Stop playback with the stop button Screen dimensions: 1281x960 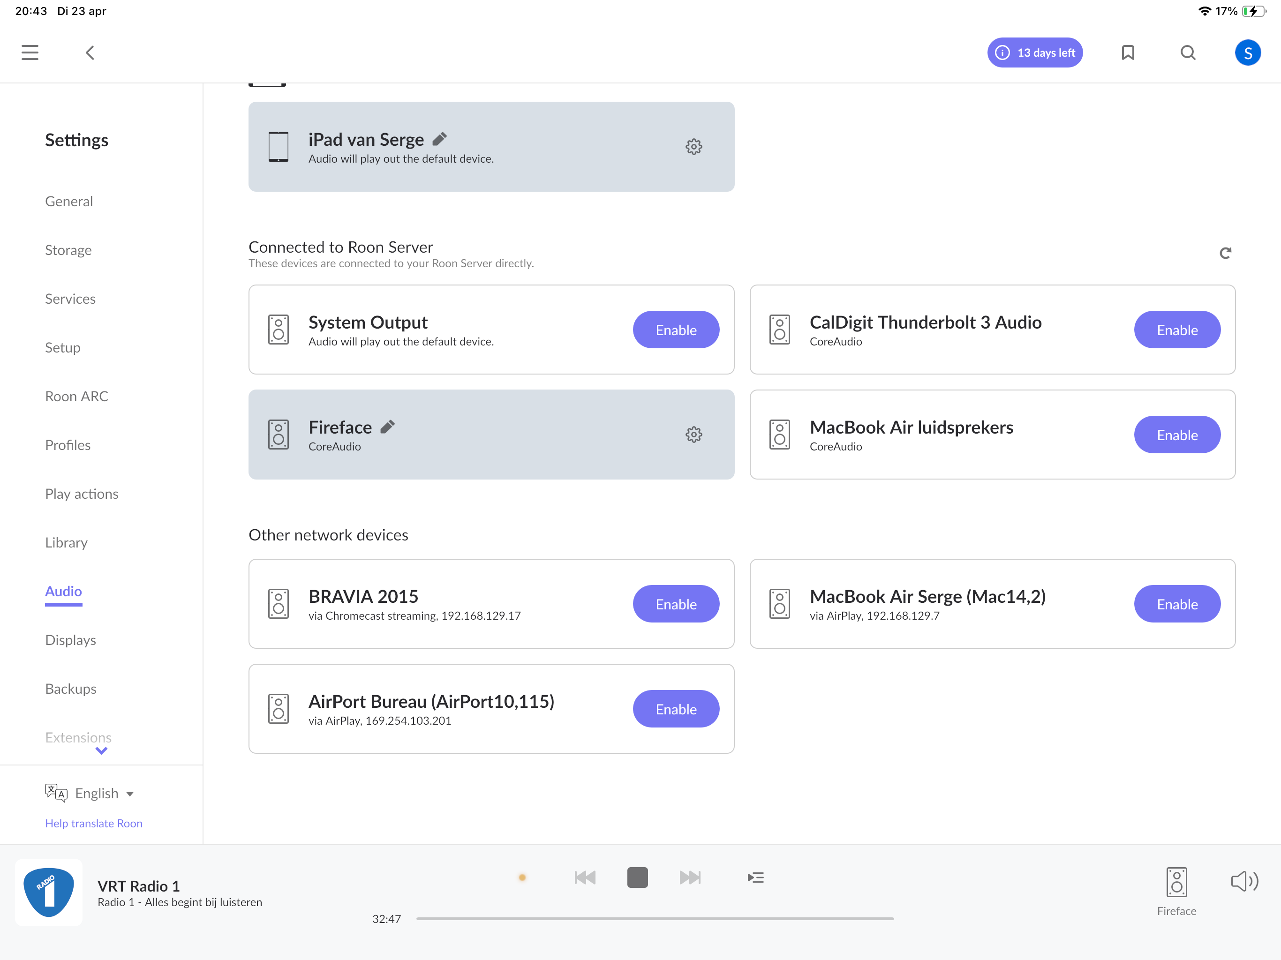click(637, 878)
